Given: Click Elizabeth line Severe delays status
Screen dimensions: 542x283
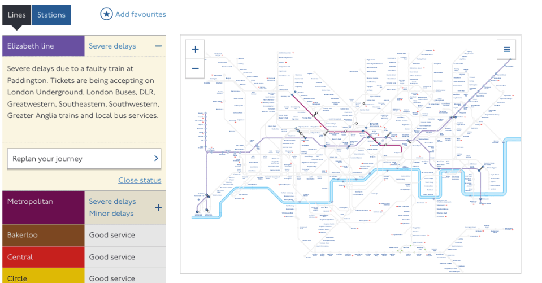Looking at the screenshot, I should coord(112,46).
